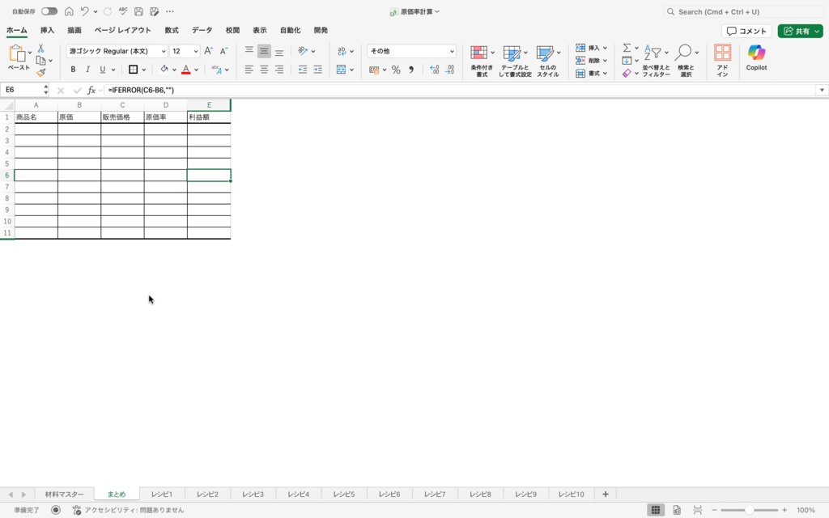Open the font size dropdown
This screenshot has width=829, height=518.
(x=196, y=51)
